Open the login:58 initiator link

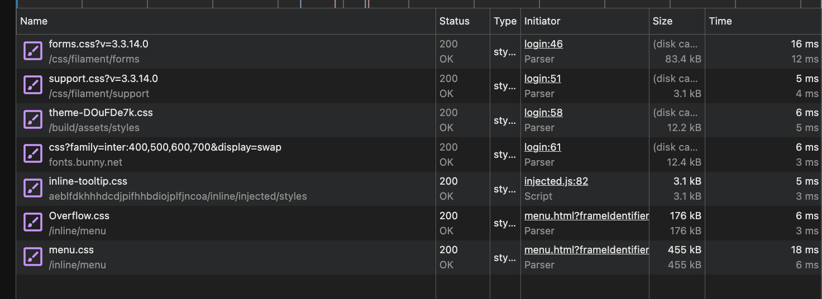click(543, 113)
